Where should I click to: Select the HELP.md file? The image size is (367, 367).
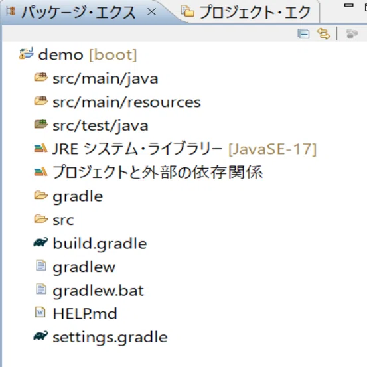click(x=85, y=313)
